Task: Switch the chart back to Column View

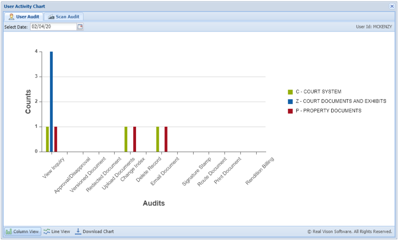Action: point(22,231)
